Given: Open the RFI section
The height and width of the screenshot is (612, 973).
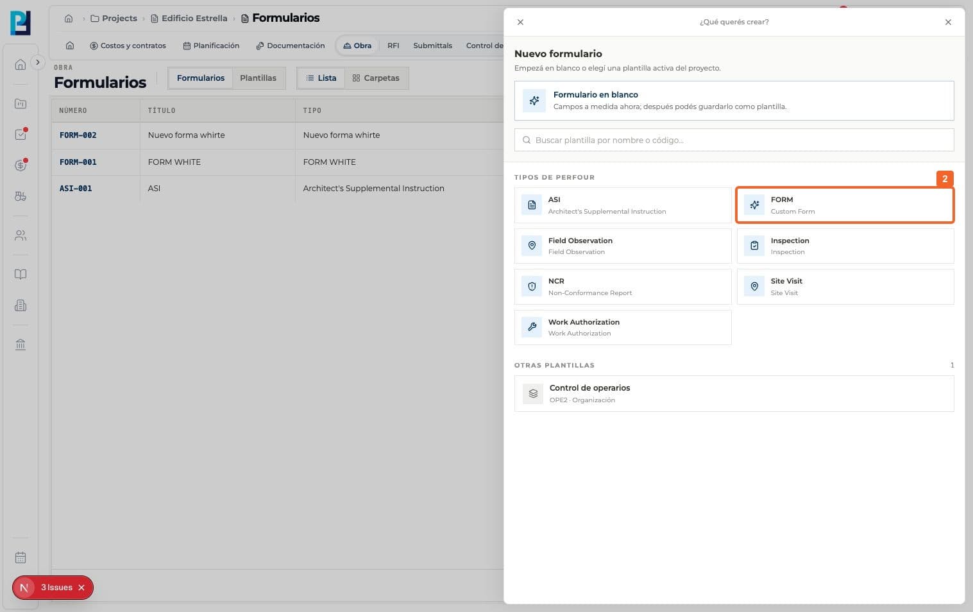Looking at the screenshot, I should tap(393, 46).
